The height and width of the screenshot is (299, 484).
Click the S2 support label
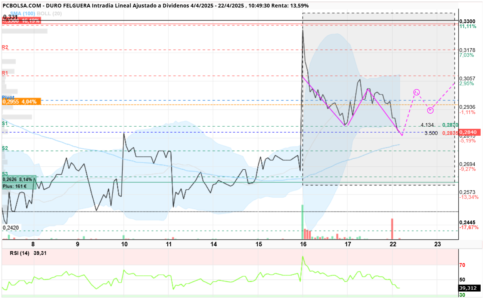[x=5, y=148]
